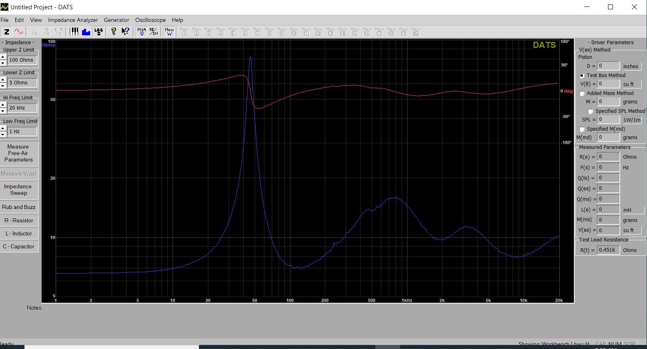Select the Mem 4 memory slot icon
Image resolution: width=647 pixels, height=349 pixels.
tap(221, 32)
